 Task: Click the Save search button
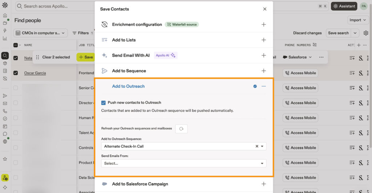pos(338,33)
